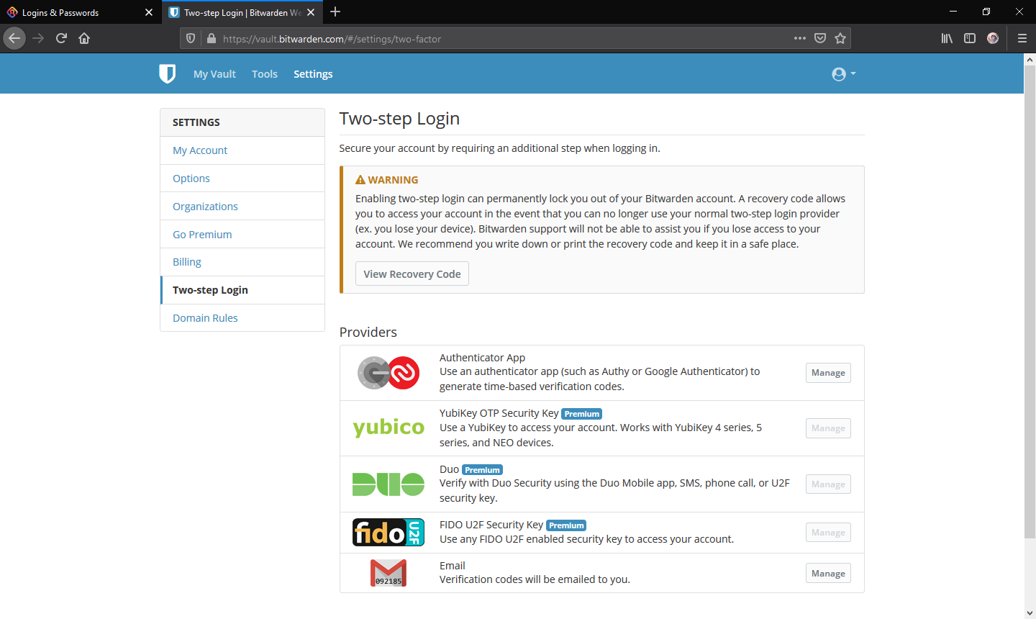Open My Vault in top navigation
The width and height of the screenshot is (1036, 619).
tap(214, 74)
